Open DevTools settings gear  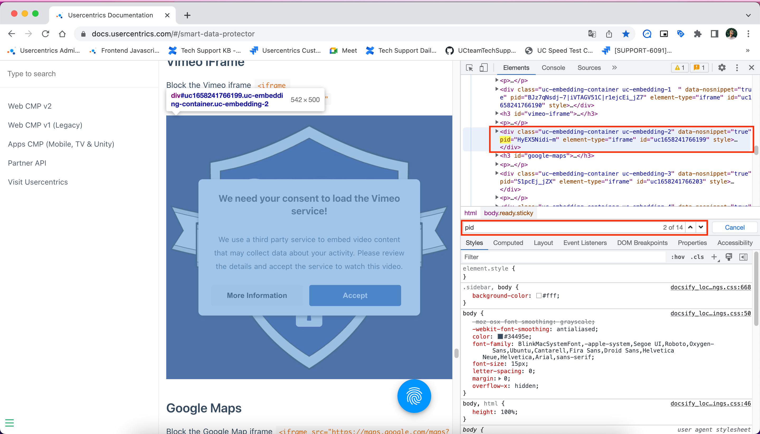(722, 68)
